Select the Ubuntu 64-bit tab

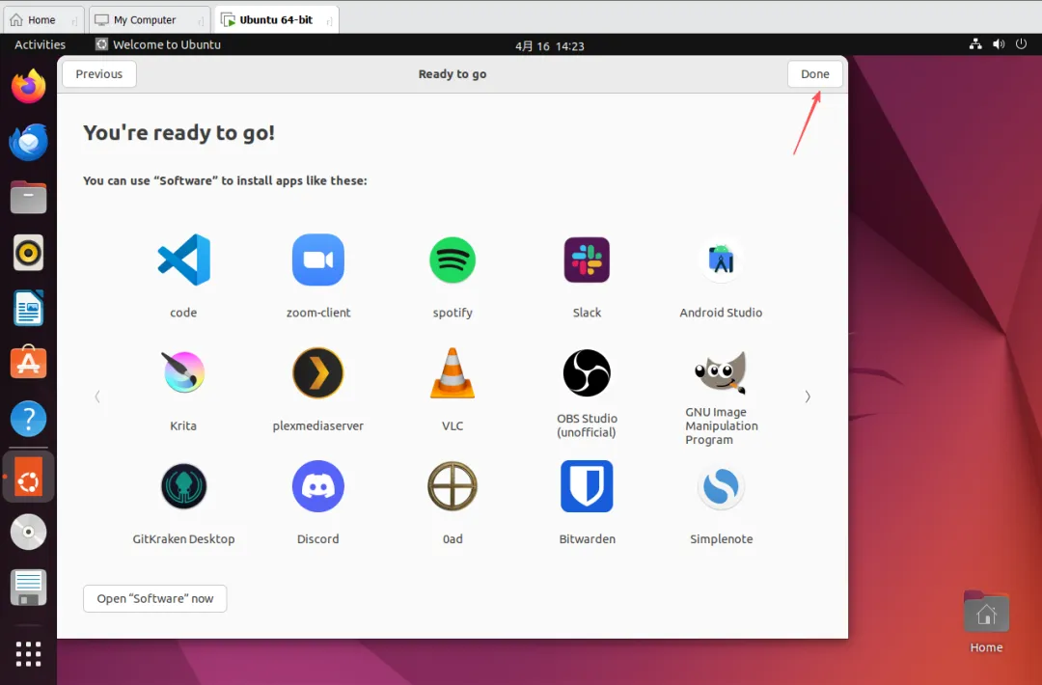pyautogui.click(x=277, y=20)
